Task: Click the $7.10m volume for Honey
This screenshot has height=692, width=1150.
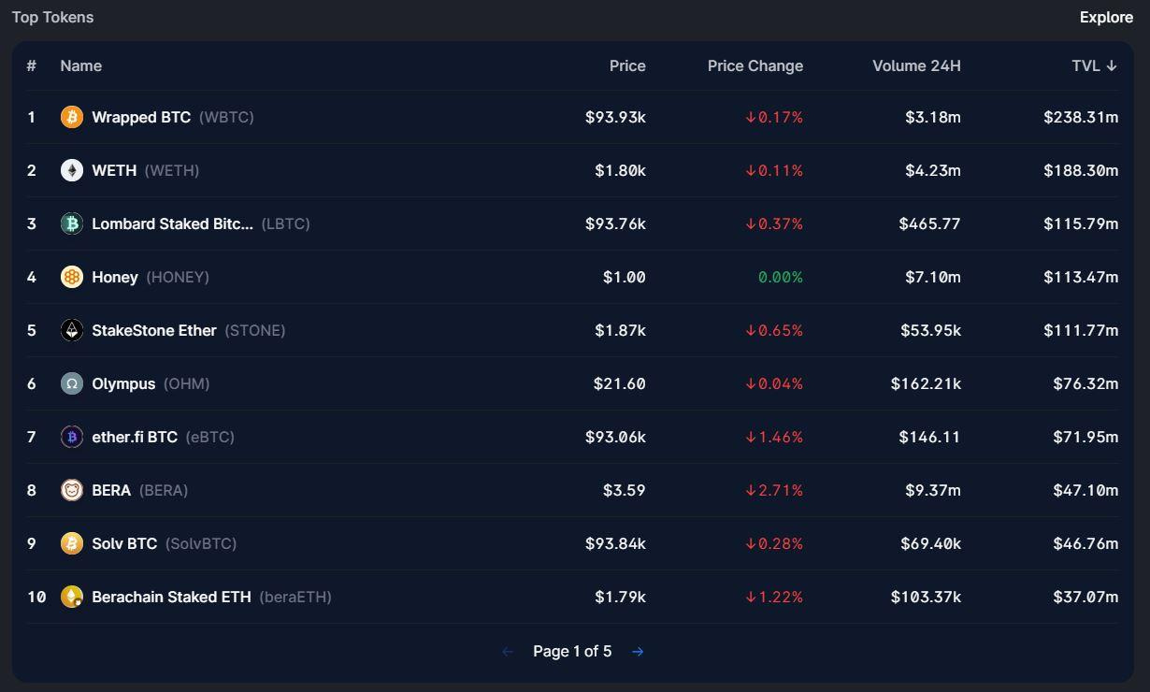Action: (x=933, y=277)
